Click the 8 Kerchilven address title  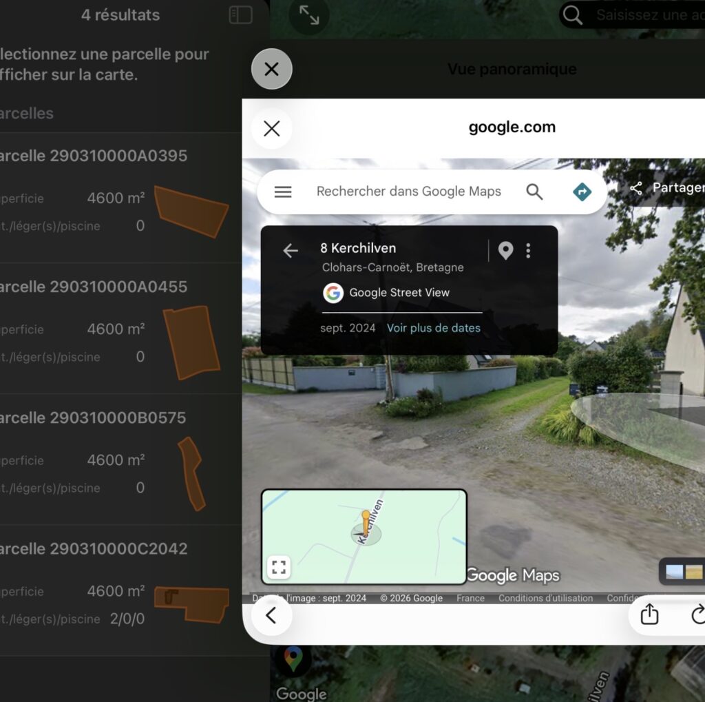[x=358, y=248]
